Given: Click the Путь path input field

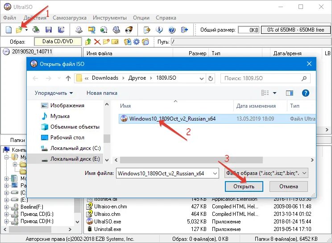Looking at the screenshot, I should (251, 41).
